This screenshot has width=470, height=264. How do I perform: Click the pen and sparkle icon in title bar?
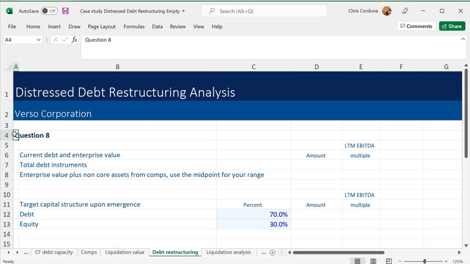click(x=405, y=11)
